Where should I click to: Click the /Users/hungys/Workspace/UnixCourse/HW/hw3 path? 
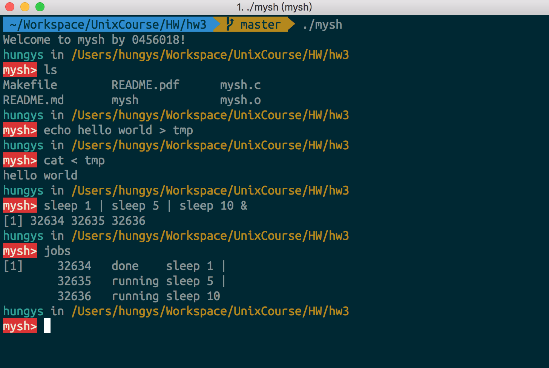tap(210, 55)
